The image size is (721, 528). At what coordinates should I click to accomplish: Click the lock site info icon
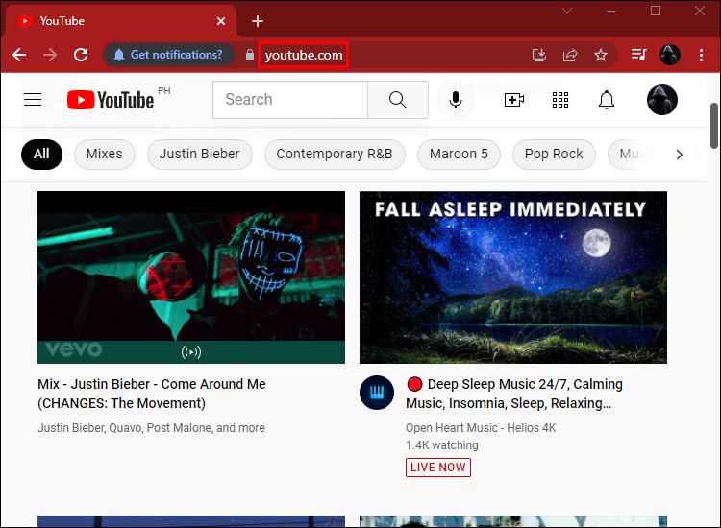coord(249,55)
